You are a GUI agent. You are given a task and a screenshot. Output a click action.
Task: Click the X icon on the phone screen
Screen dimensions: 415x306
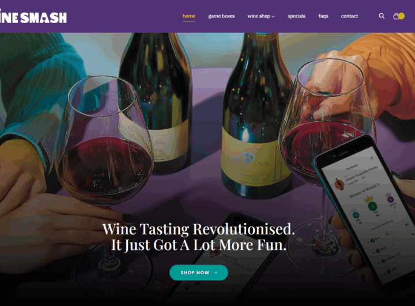(372, 158)
